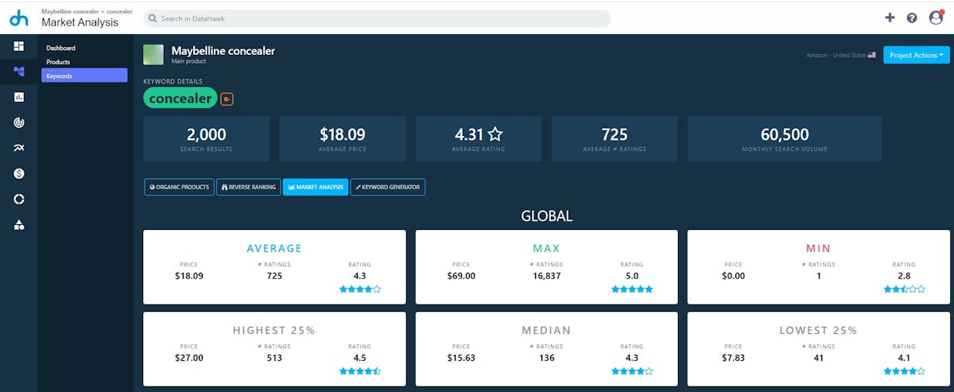This screenshot has height=392, width=954.
Task: Open the dashboard grid icon in sidebar
Action: pos(19,46)
